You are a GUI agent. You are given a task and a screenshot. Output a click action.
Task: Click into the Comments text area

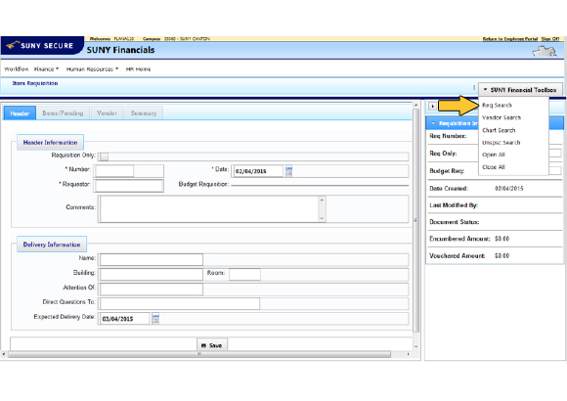(209, 209)
